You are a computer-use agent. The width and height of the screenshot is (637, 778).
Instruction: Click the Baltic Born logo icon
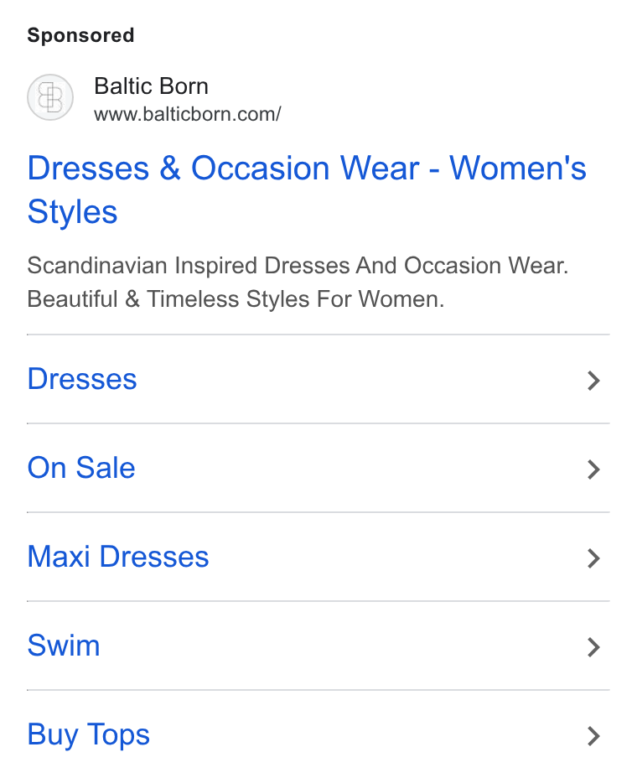coord(50,97)
